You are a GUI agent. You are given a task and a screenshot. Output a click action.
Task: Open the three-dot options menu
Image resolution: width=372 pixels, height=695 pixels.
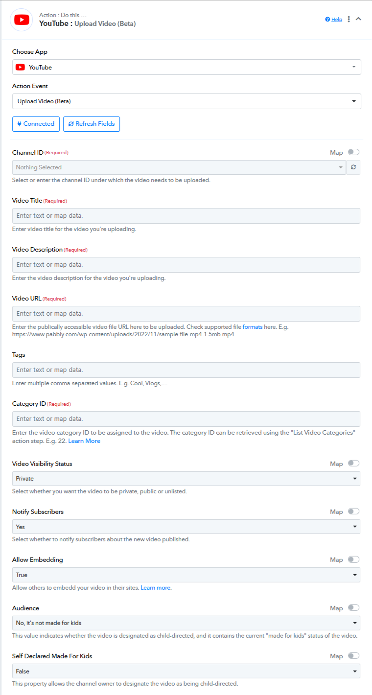click(349, 19)
